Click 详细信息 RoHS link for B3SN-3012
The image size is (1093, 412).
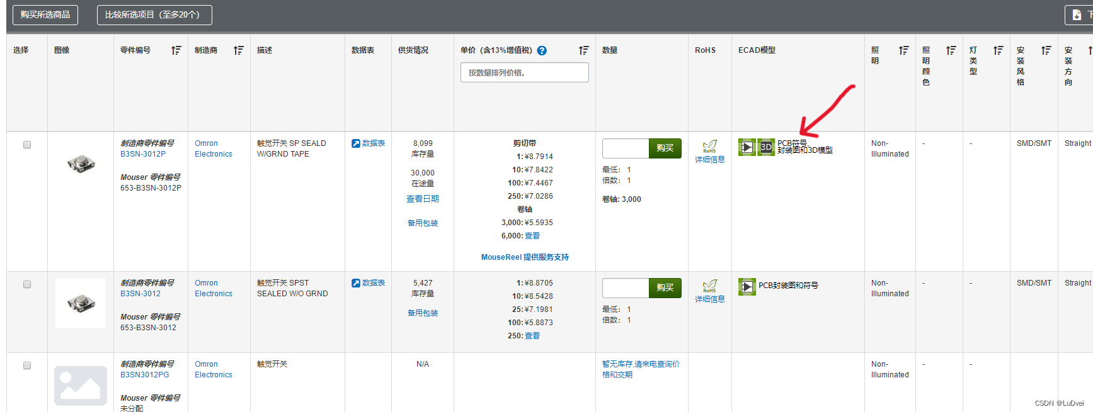point(710,299)
